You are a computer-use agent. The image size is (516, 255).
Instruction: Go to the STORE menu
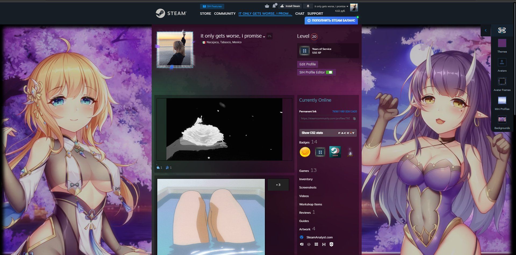(x=205, y=14)
